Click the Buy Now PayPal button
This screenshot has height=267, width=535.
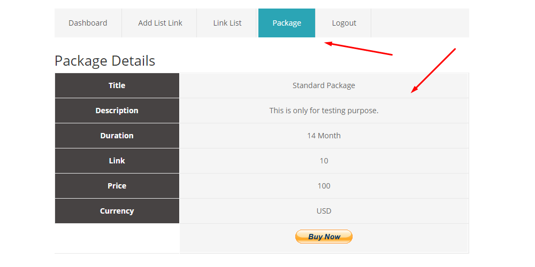(x=324, y=237)
